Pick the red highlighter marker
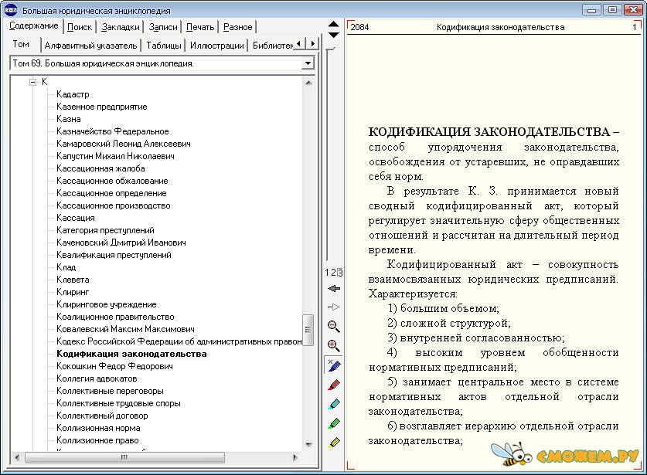The height and width of the screenshot is (475, 647). click(333, 385)
